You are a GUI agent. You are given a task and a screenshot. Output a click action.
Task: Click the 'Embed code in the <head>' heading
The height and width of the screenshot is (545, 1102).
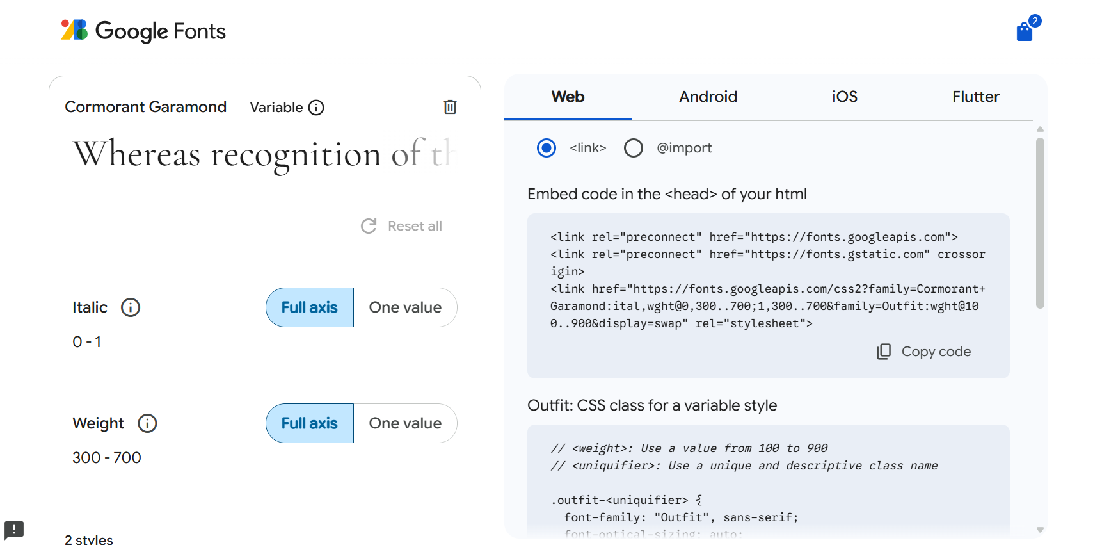(x=667, y=194)
